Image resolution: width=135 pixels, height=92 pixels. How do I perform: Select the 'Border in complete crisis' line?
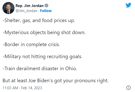31,45
